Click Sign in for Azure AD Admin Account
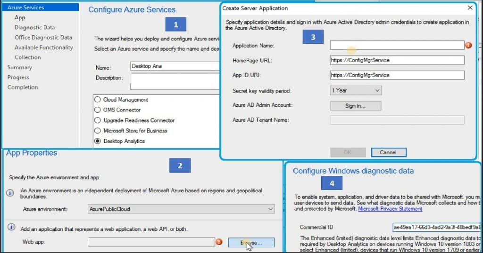The width and height of the screenshot is (483, 253). tap(356, 106)
